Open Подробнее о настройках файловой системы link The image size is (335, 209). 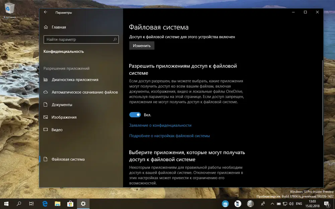pyautogui.click(x=170, y=136)
